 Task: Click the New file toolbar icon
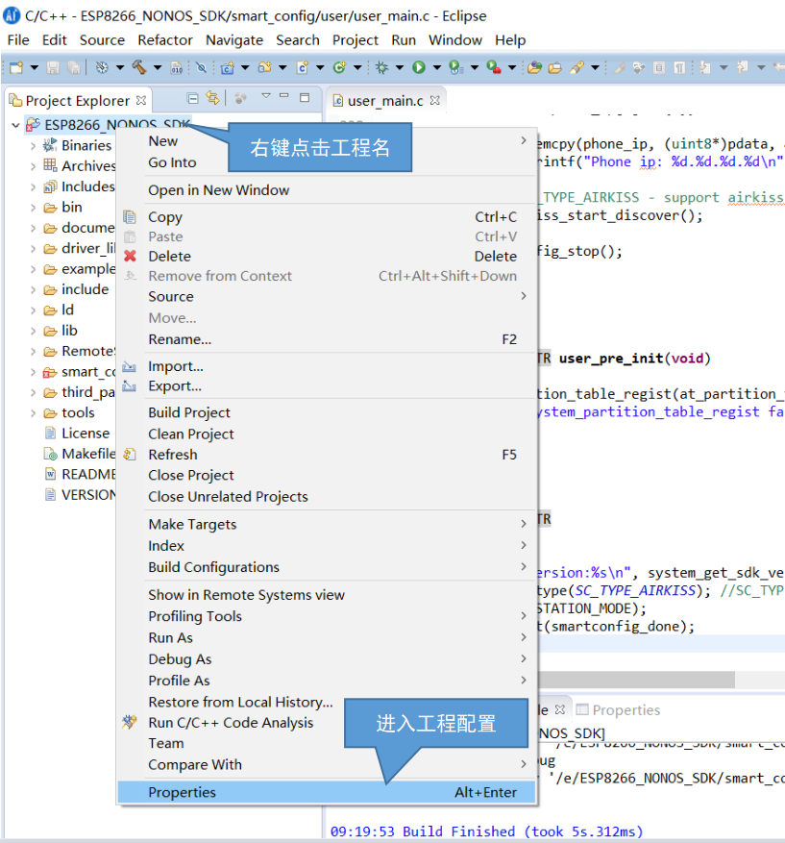16,67
